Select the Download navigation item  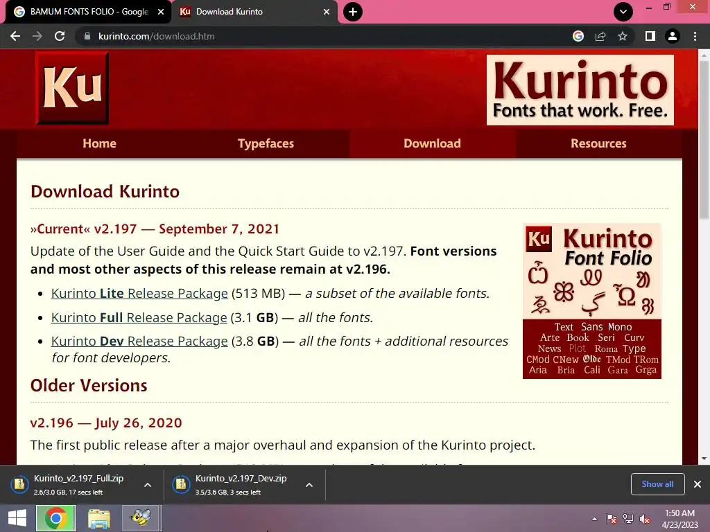tap(432, 143)
